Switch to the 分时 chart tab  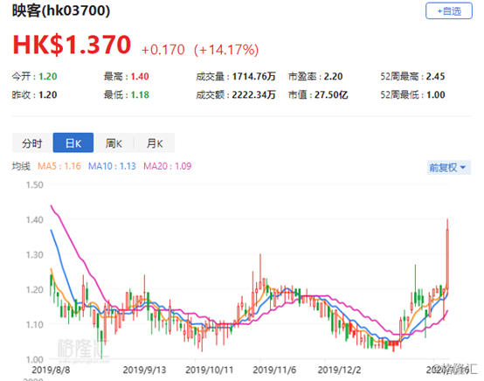tap(32, 143)
